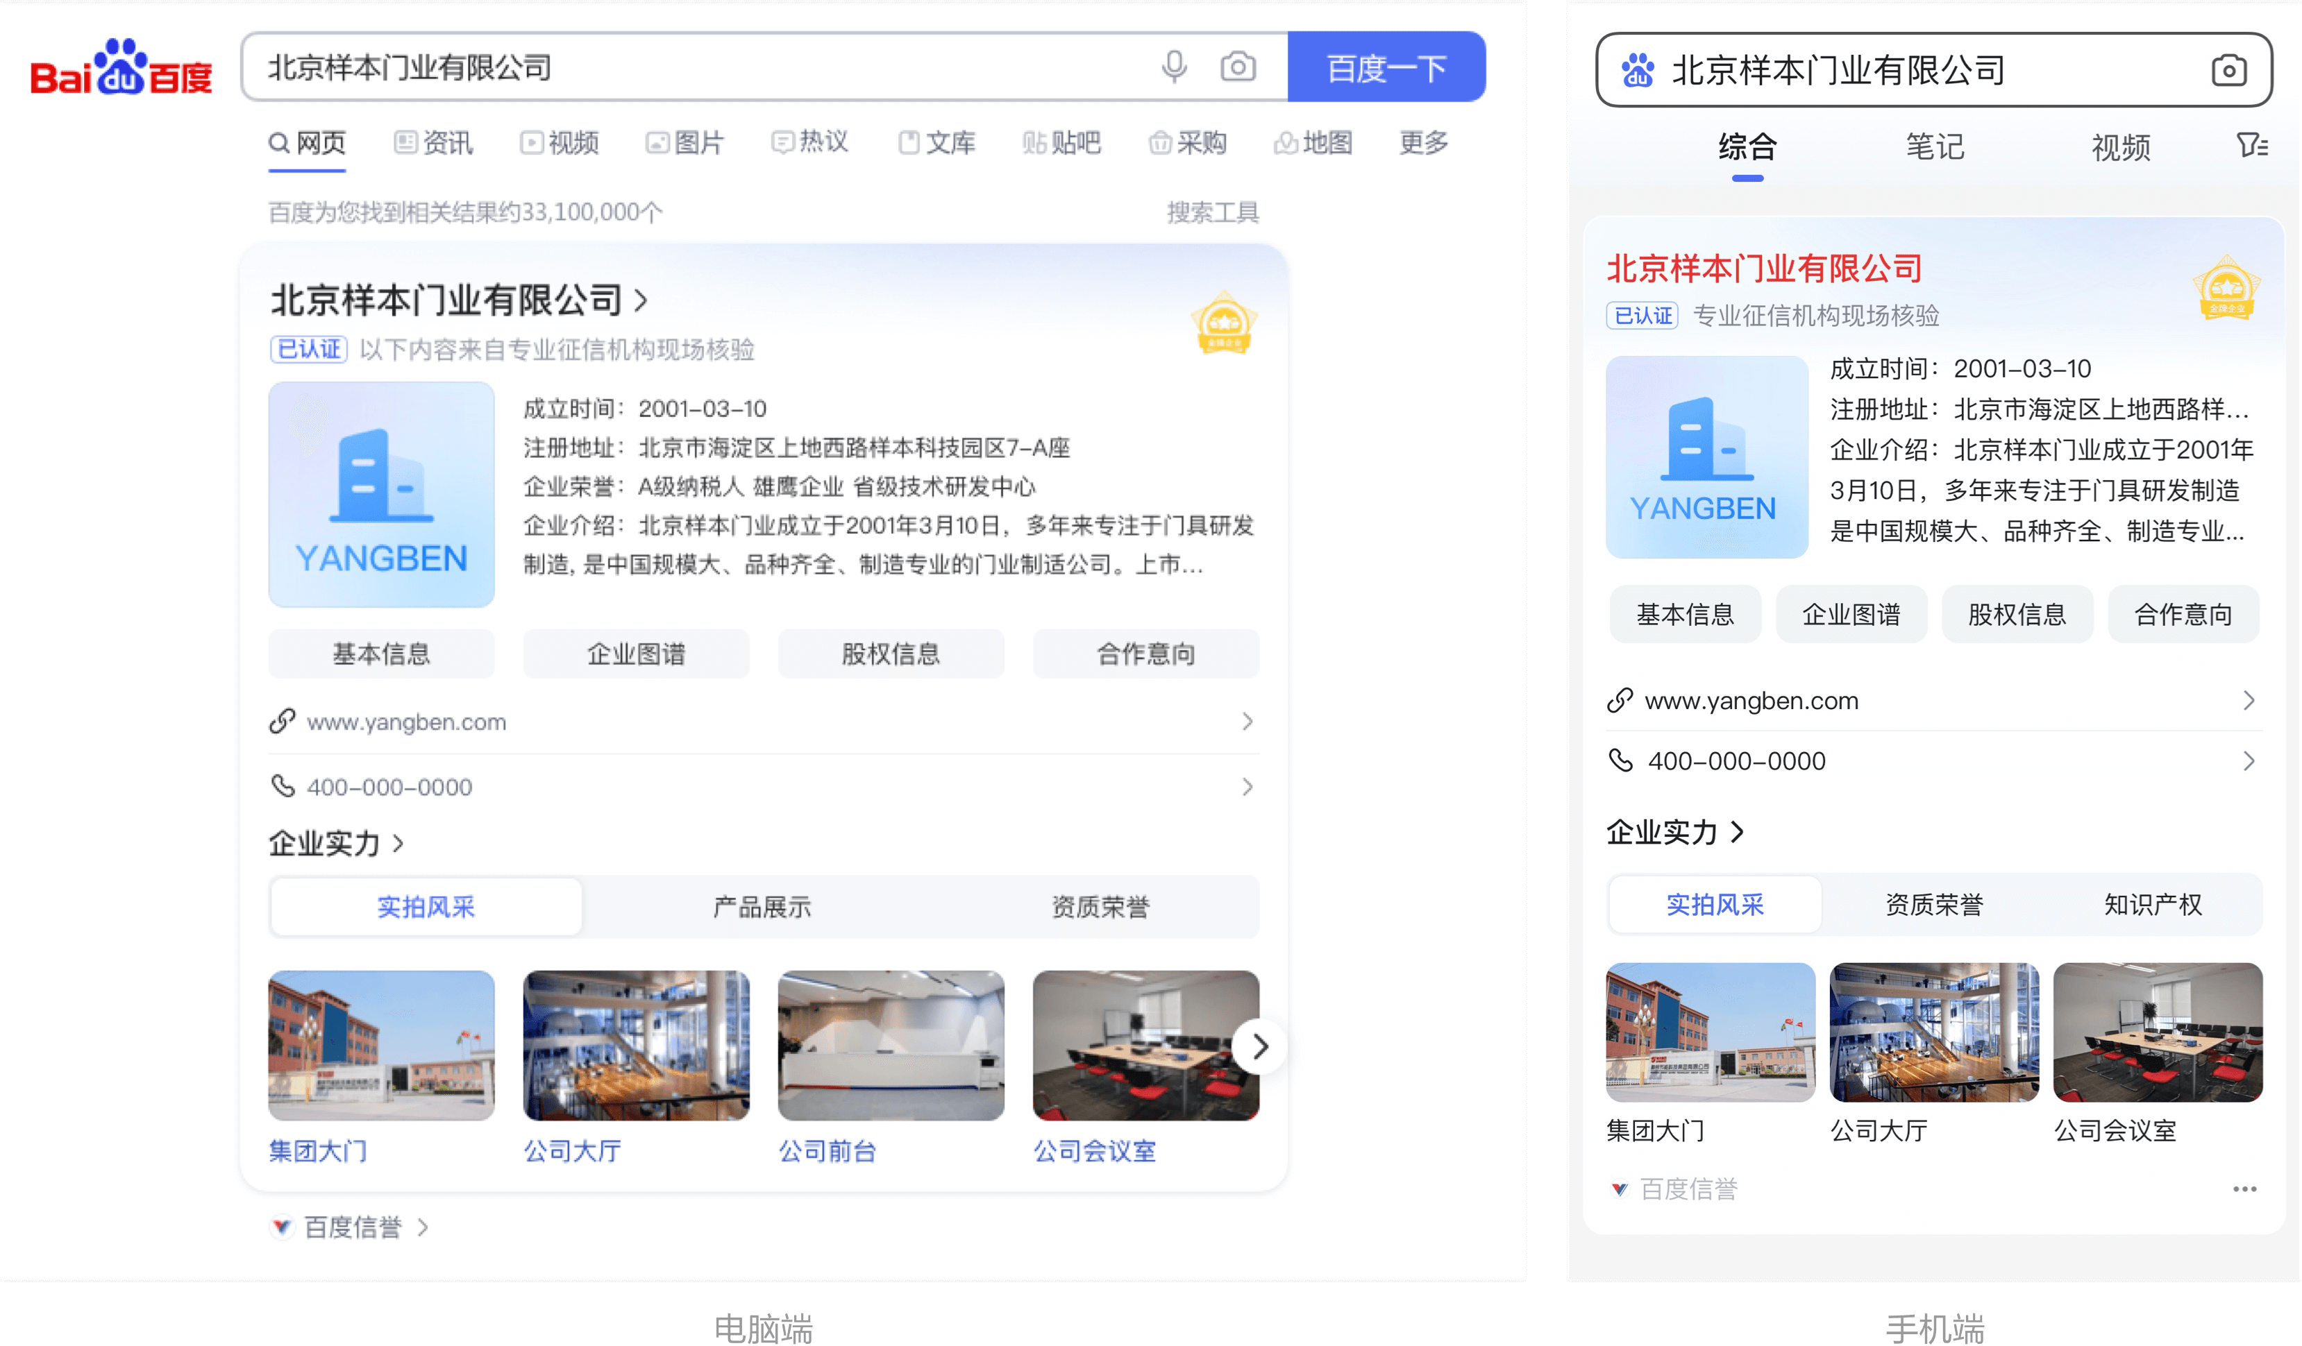
Task: Click the phone icon beside 400-000-0000 on mobile
Action: coord(1620,760)
